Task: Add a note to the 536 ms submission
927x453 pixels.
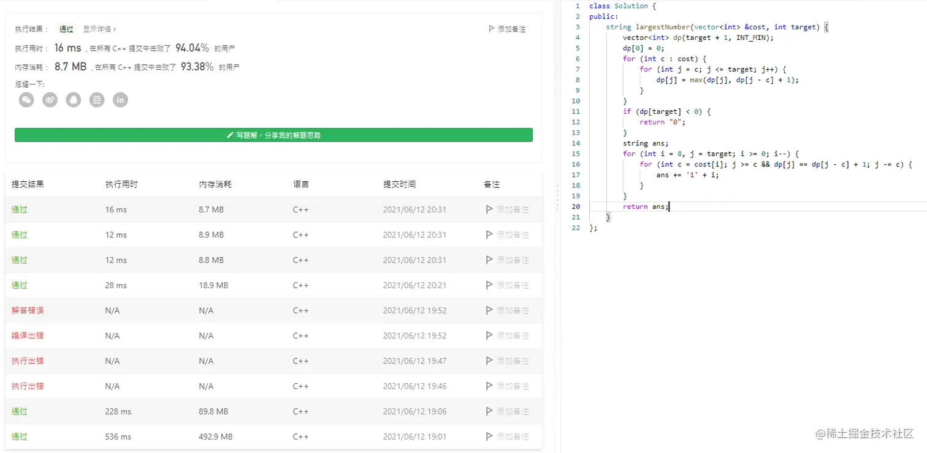Action: click(507, 436)
